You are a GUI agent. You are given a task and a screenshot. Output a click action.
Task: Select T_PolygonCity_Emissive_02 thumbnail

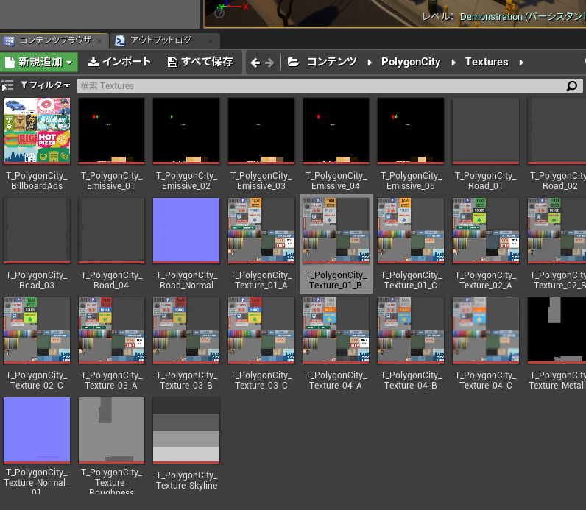point(186,131)
